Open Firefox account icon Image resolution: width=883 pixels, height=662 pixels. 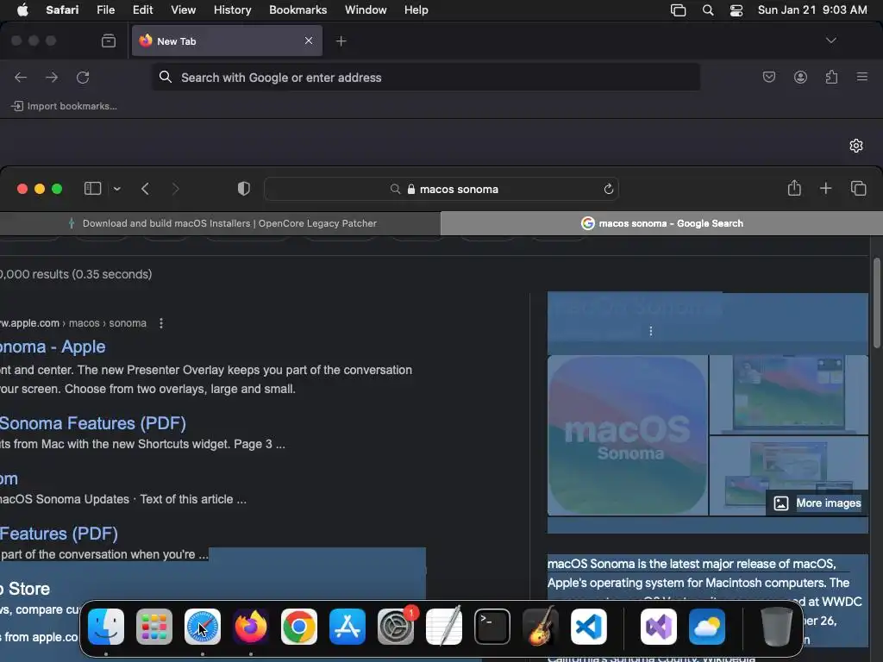[800, 77]
